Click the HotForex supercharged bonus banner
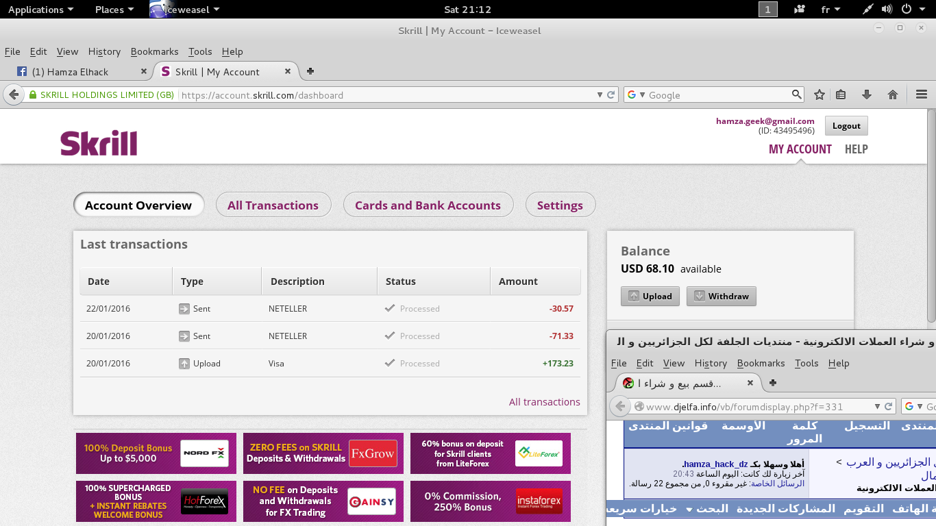The image size is (936, 526). coord(156,501)
